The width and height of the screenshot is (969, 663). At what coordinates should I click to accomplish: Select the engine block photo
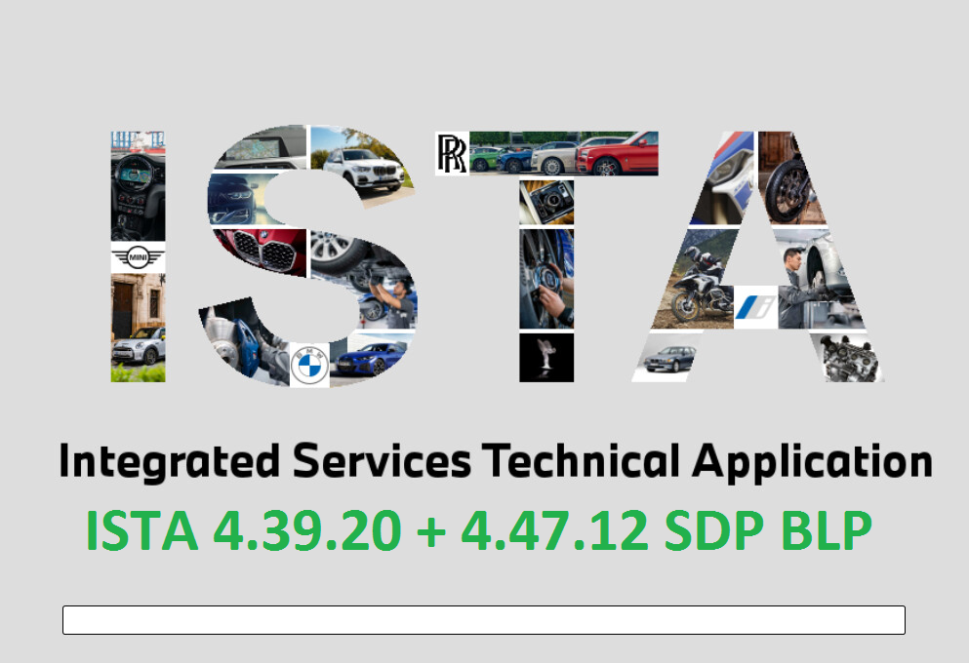click(848, 357)
